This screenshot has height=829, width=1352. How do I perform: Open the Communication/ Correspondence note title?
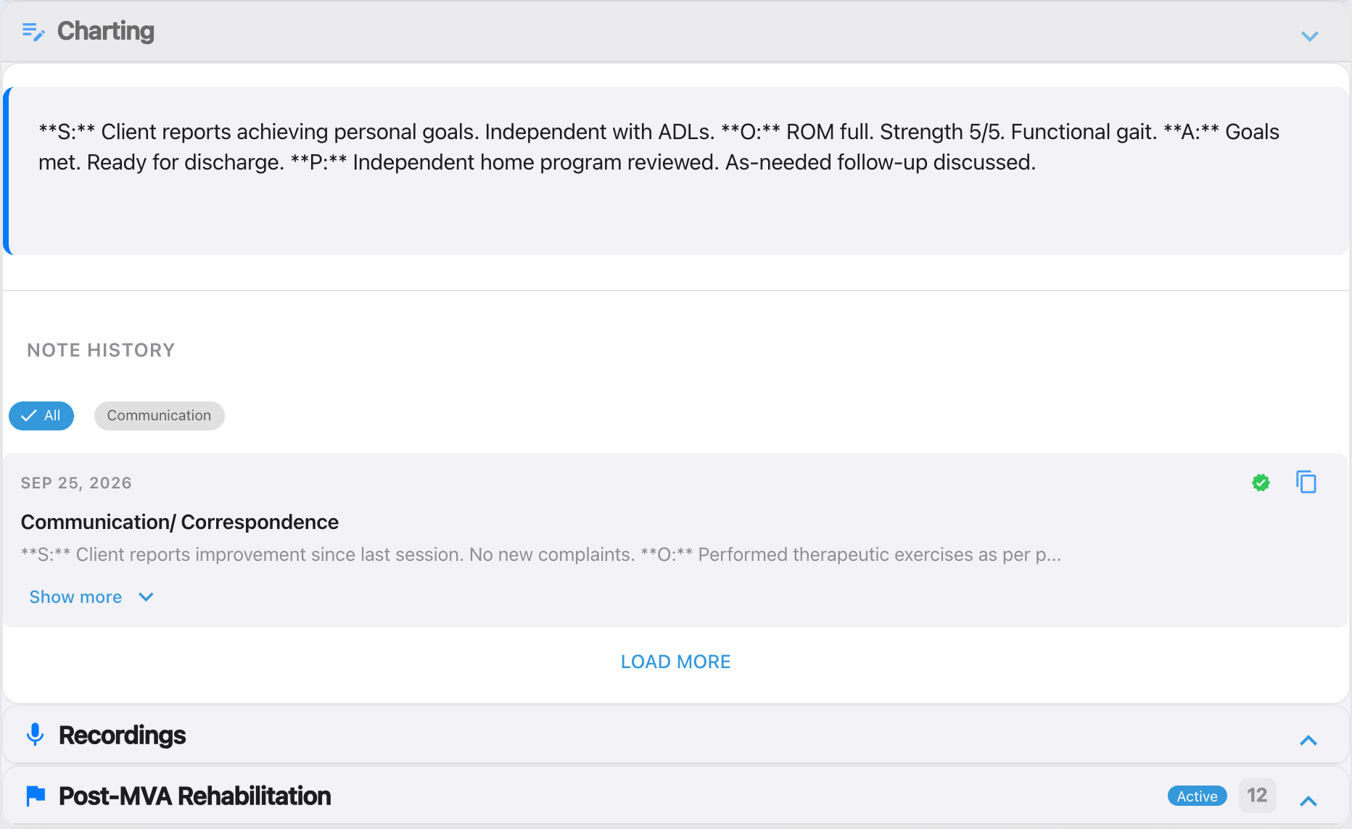(x=180, y=522)
